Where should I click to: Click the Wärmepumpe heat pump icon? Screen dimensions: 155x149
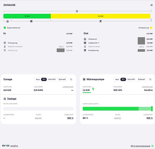pos(84,79)
